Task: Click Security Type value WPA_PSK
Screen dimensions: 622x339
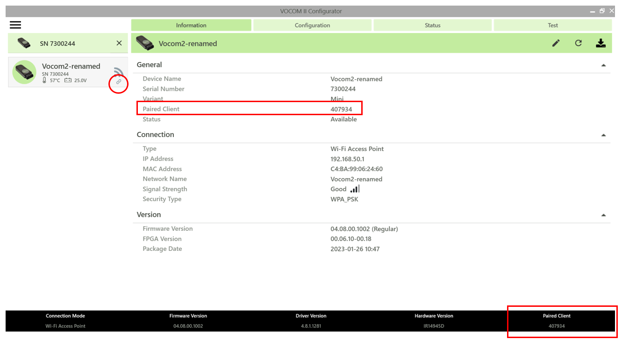Action: tap(344, 199)
